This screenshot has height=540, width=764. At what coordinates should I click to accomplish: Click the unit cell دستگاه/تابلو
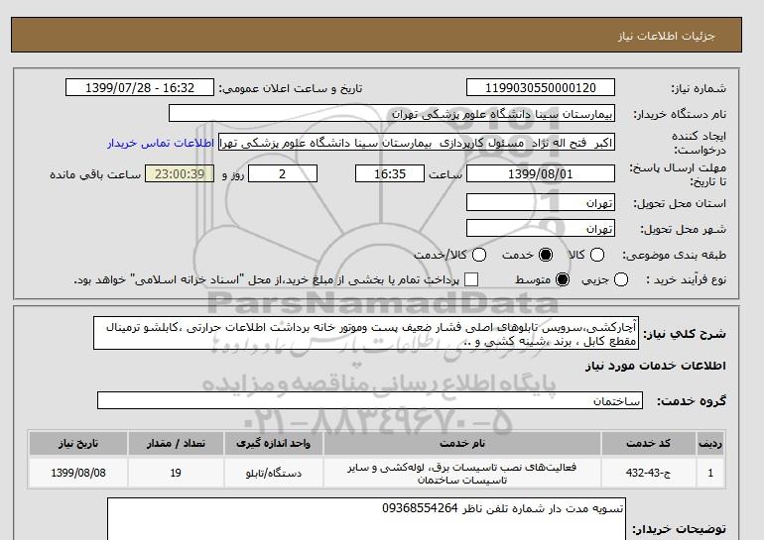tap(273, 473)
